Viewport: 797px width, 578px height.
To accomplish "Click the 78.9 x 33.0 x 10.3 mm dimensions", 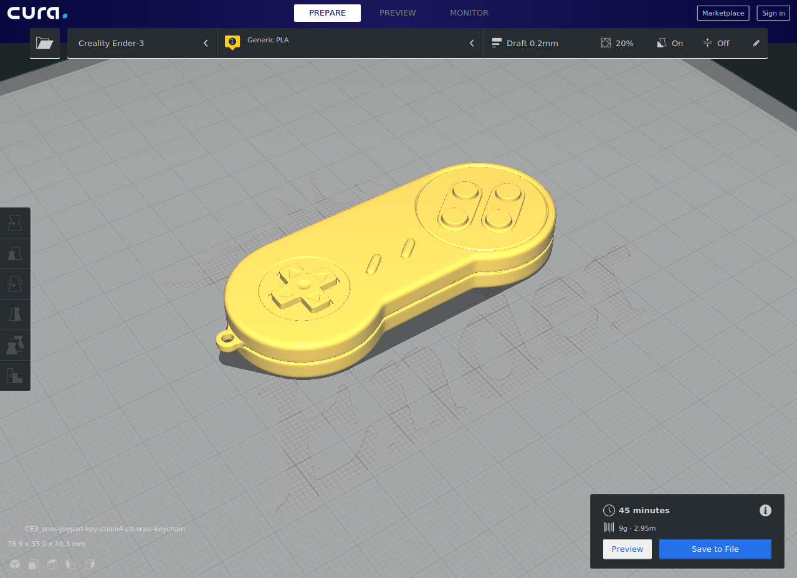I will pyautogui.click(x=46, y=544).
